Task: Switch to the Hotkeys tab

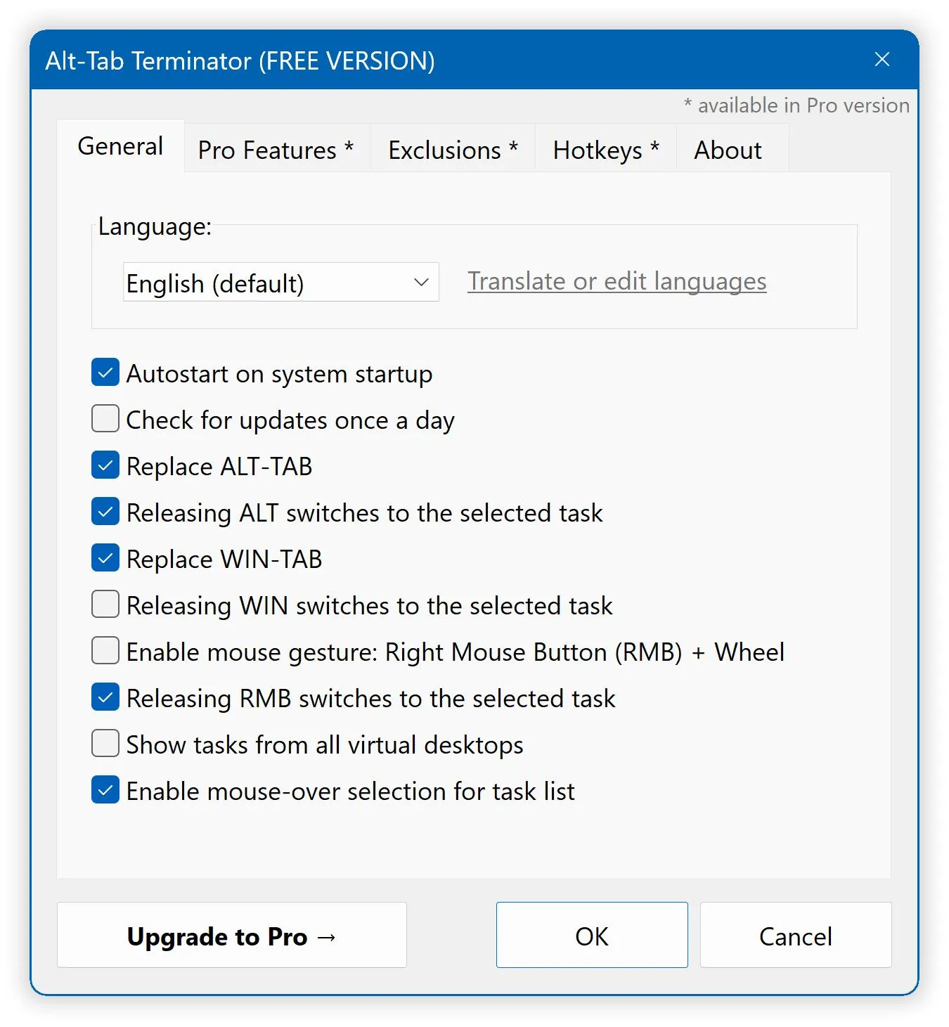Action: click(x=606, y=150)
